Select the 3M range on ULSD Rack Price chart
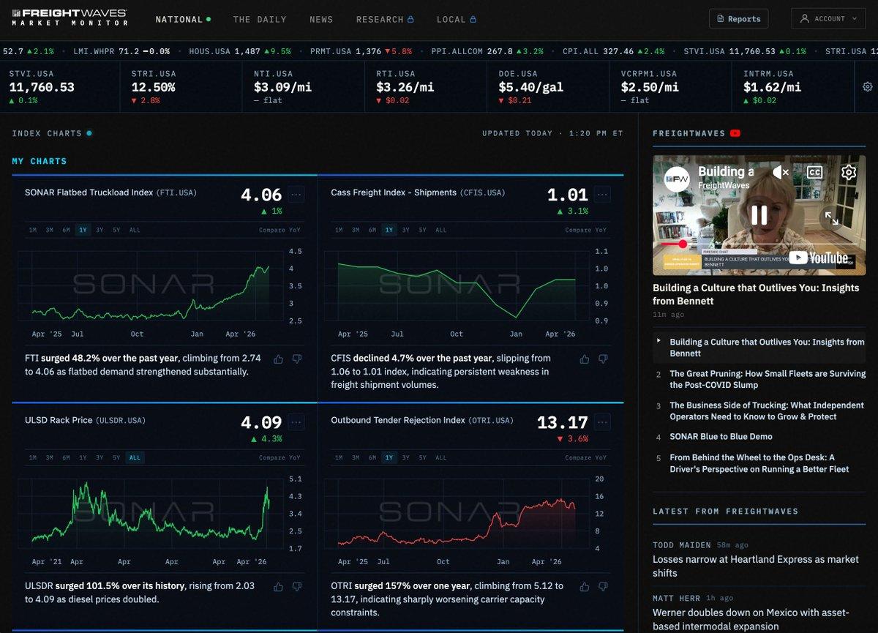 pos(49,457)
